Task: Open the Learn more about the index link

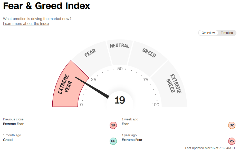Action: (26, 24)
